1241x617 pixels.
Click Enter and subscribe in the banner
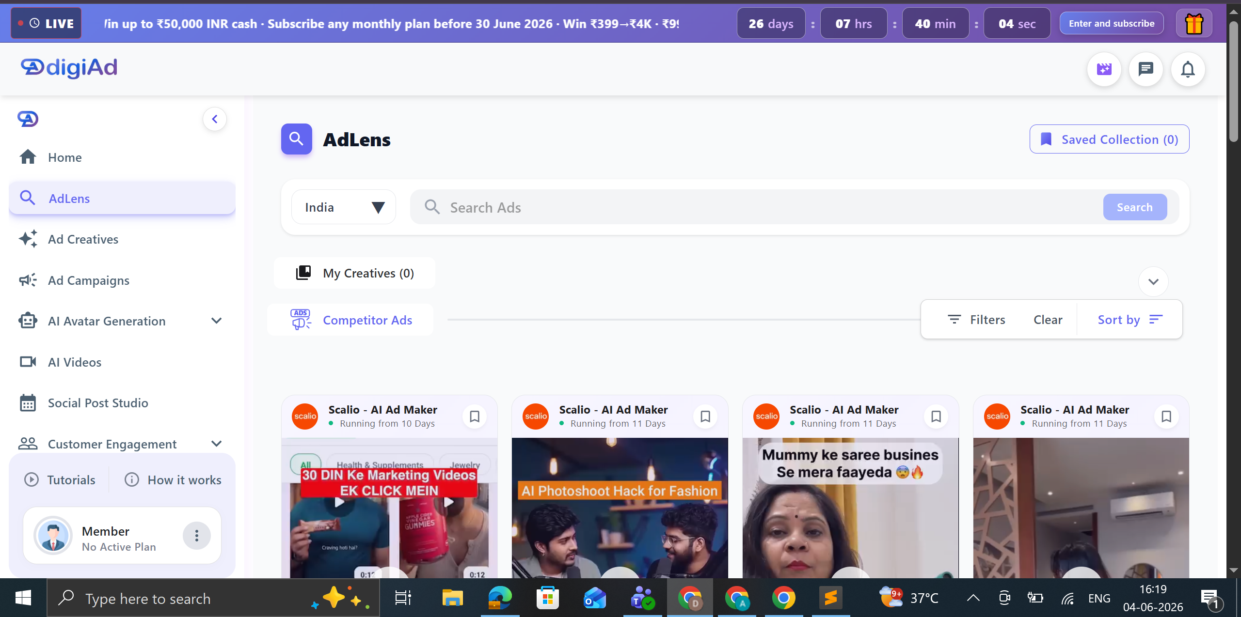tap(1112, 23)
